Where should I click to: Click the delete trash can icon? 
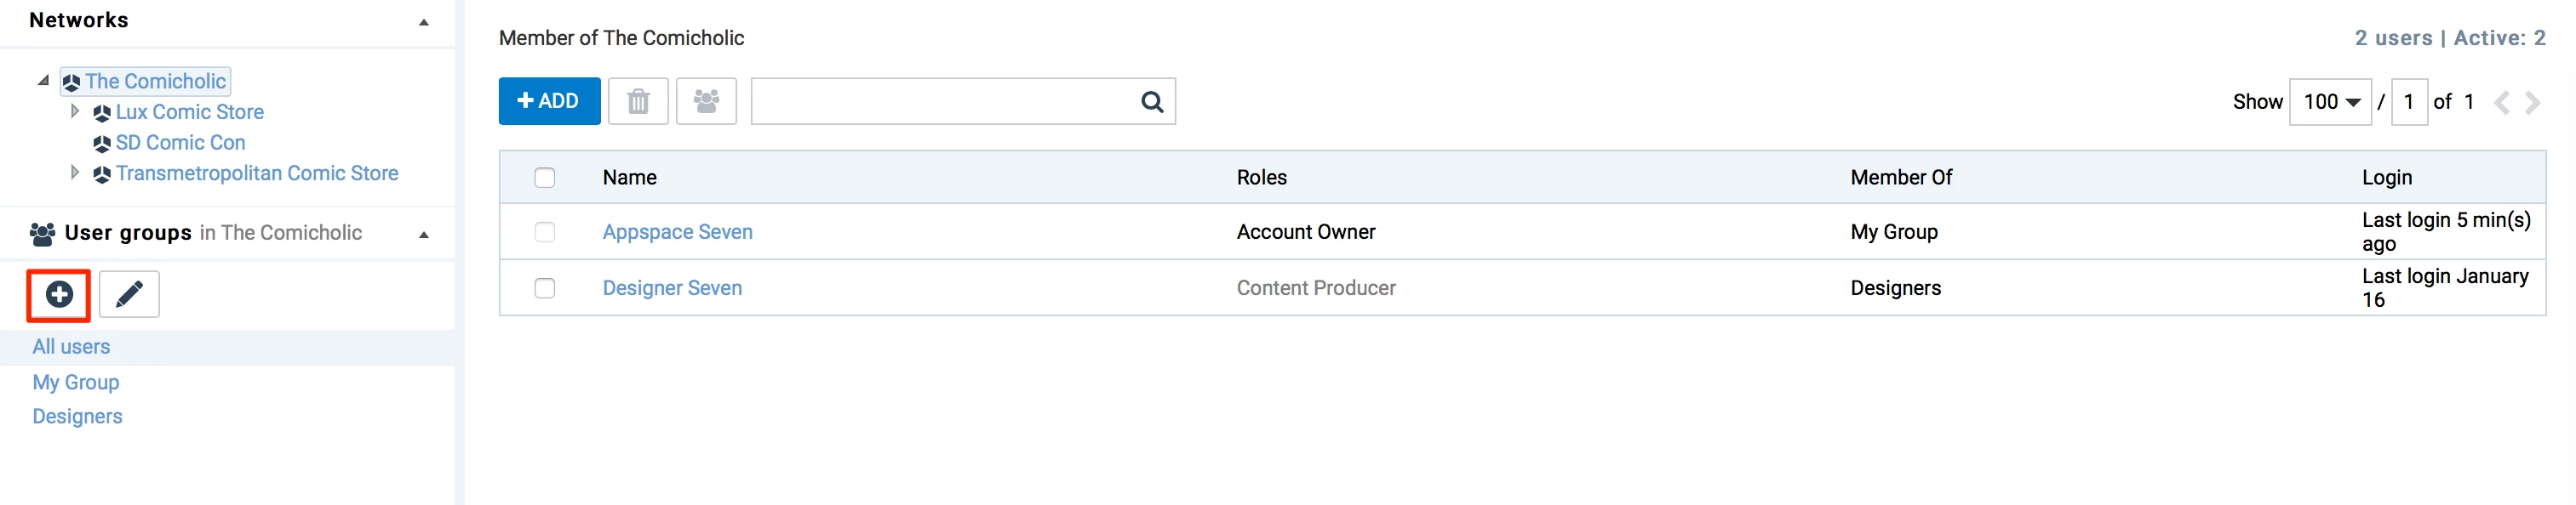638,101
